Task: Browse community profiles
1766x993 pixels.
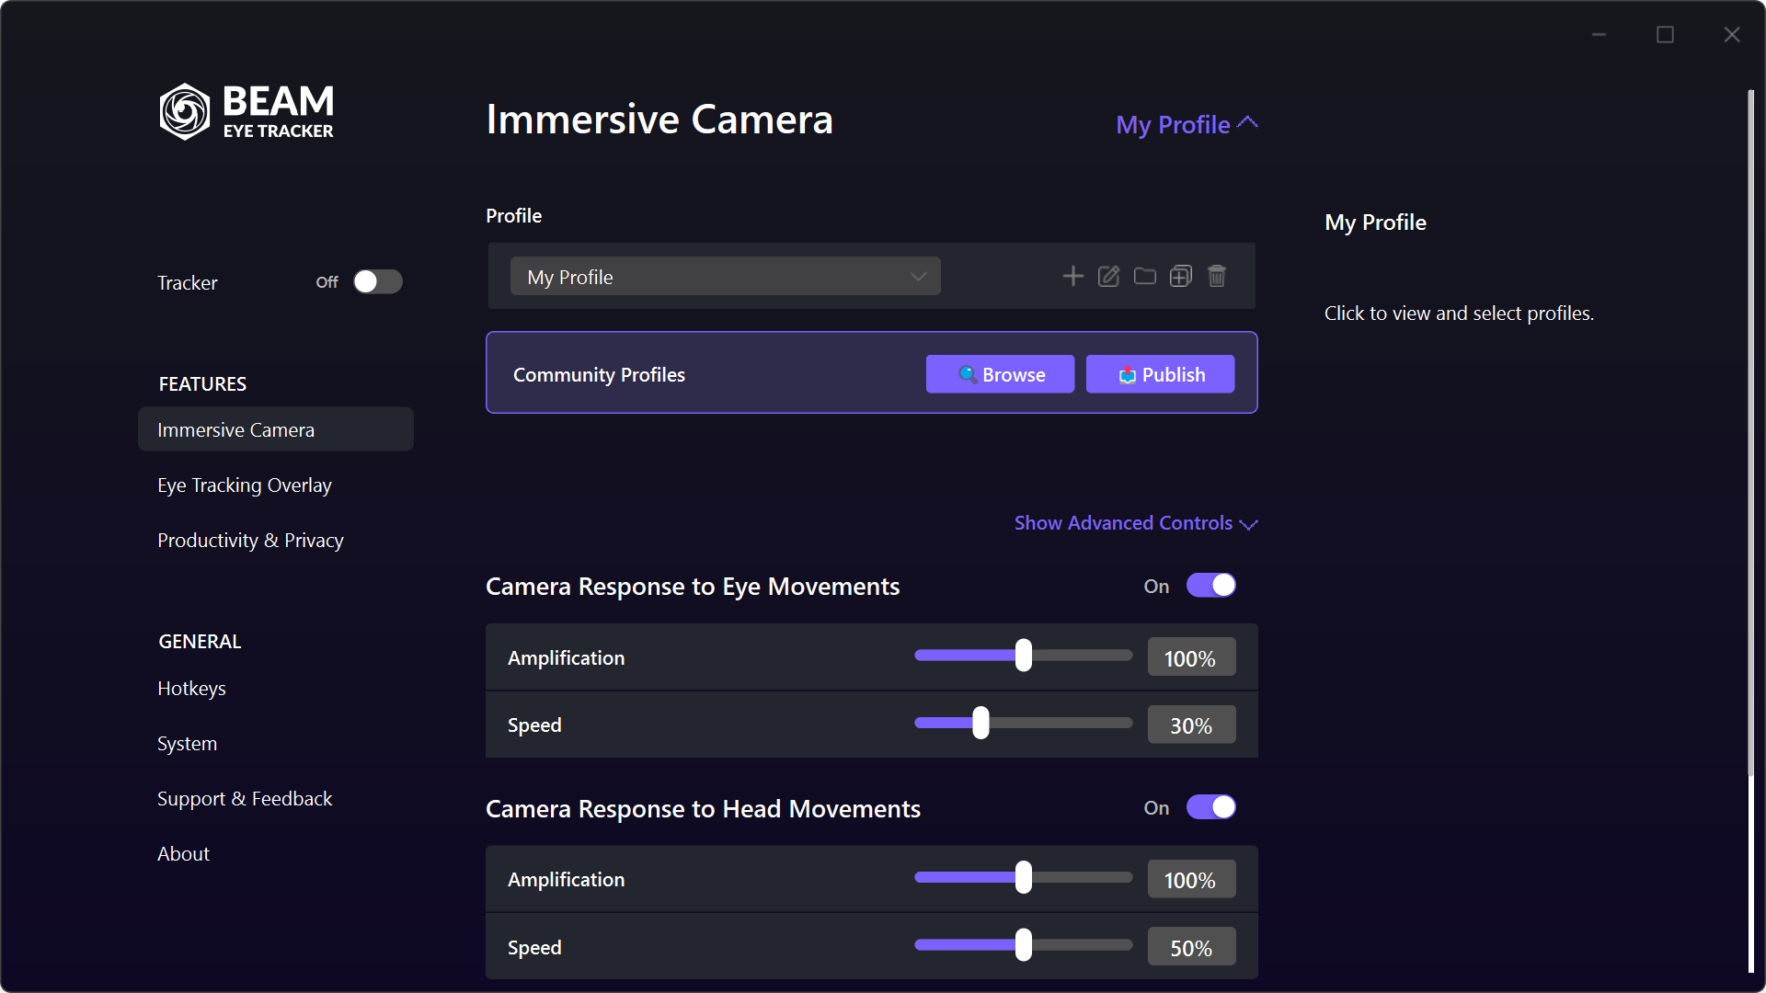Action: [x=1000, y=374]
